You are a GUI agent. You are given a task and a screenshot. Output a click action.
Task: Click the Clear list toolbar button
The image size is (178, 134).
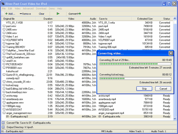coord(42,14)
